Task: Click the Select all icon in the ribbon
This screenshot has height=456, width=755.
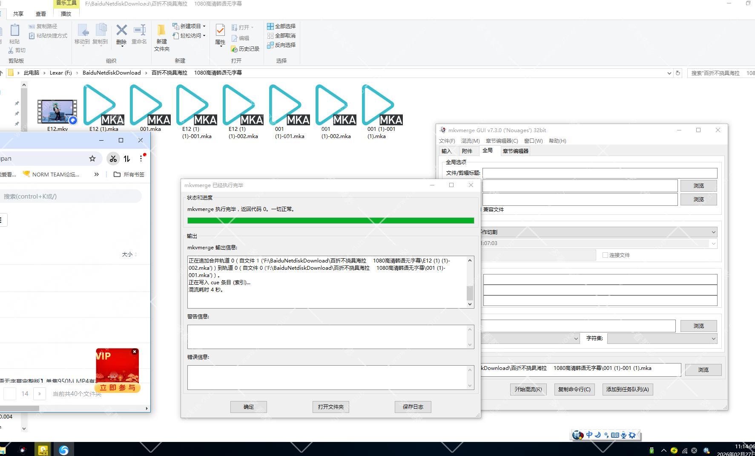Action: (x=270, y=26)
